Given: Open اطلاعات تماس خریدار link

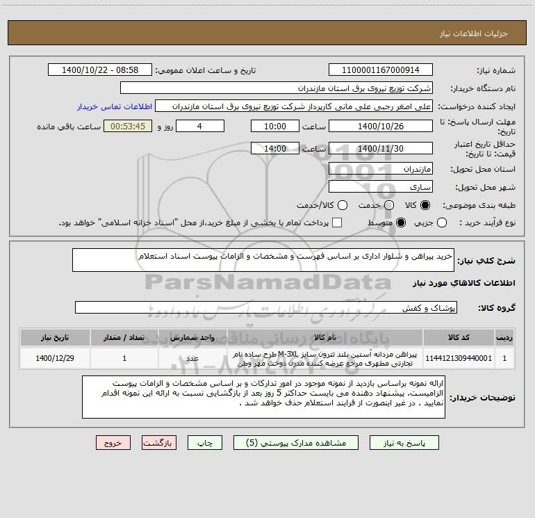Looking at the screenshot, I should [x=115, y=106].
